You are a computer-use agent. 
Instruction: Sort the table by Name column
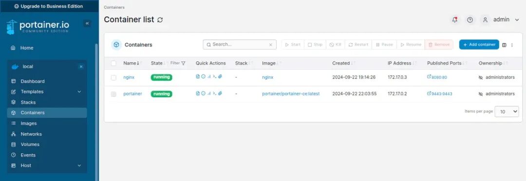tap(132, 63)
